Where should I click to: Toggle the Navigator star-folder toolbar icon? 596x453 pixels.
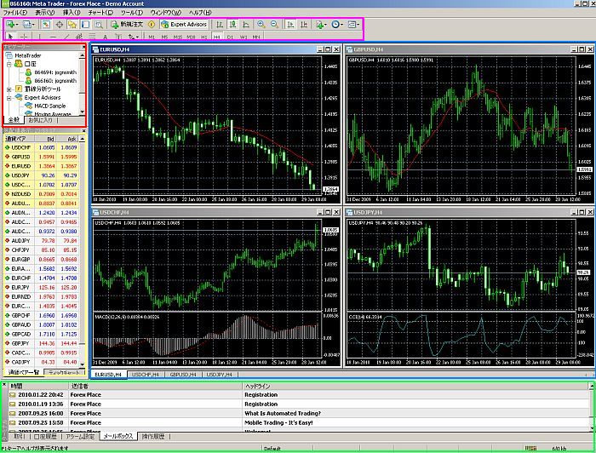(72, 25)
